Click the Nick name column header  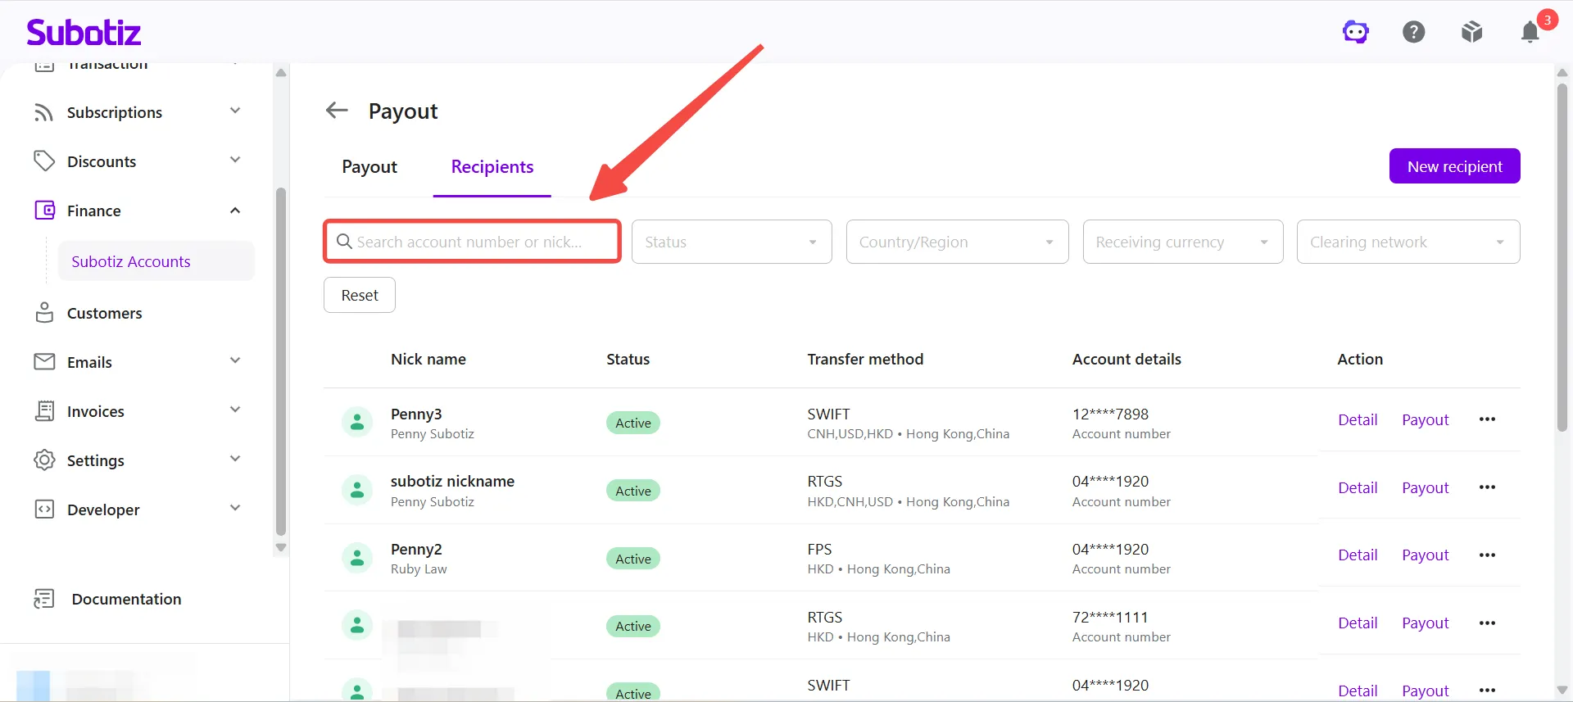[428, 359]
